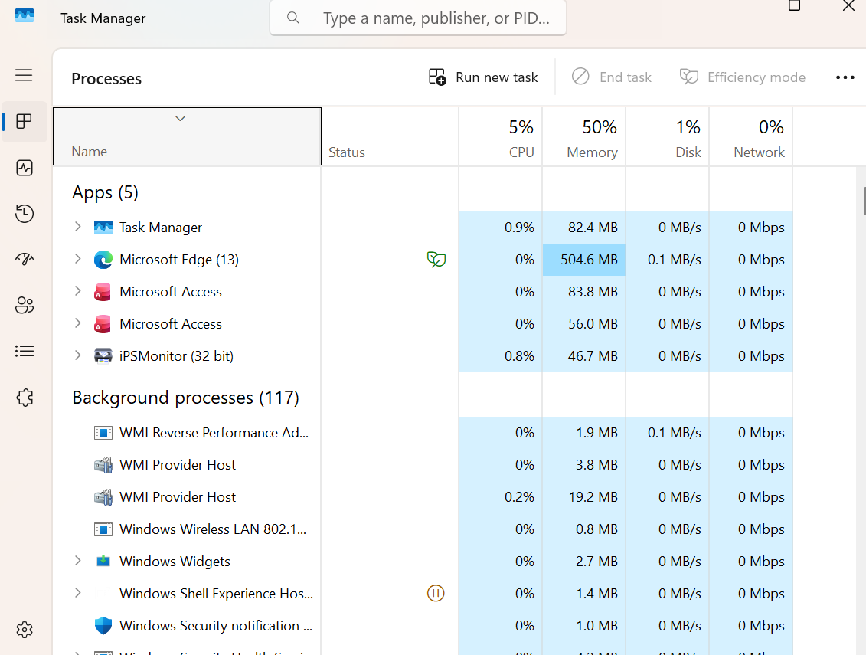Sort processes by Memory column header
This screenshot has width=866, height=655.
[x=584, y=138]
